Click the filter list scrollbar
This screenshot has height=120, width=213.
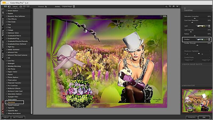32,80
